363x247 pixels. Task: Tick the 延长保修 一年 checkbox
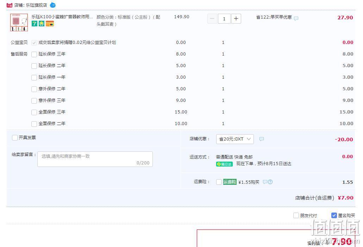coord(34,77)
